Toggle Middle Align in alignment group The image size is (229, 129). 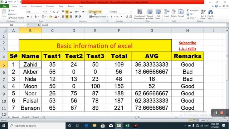click(67, 12)
